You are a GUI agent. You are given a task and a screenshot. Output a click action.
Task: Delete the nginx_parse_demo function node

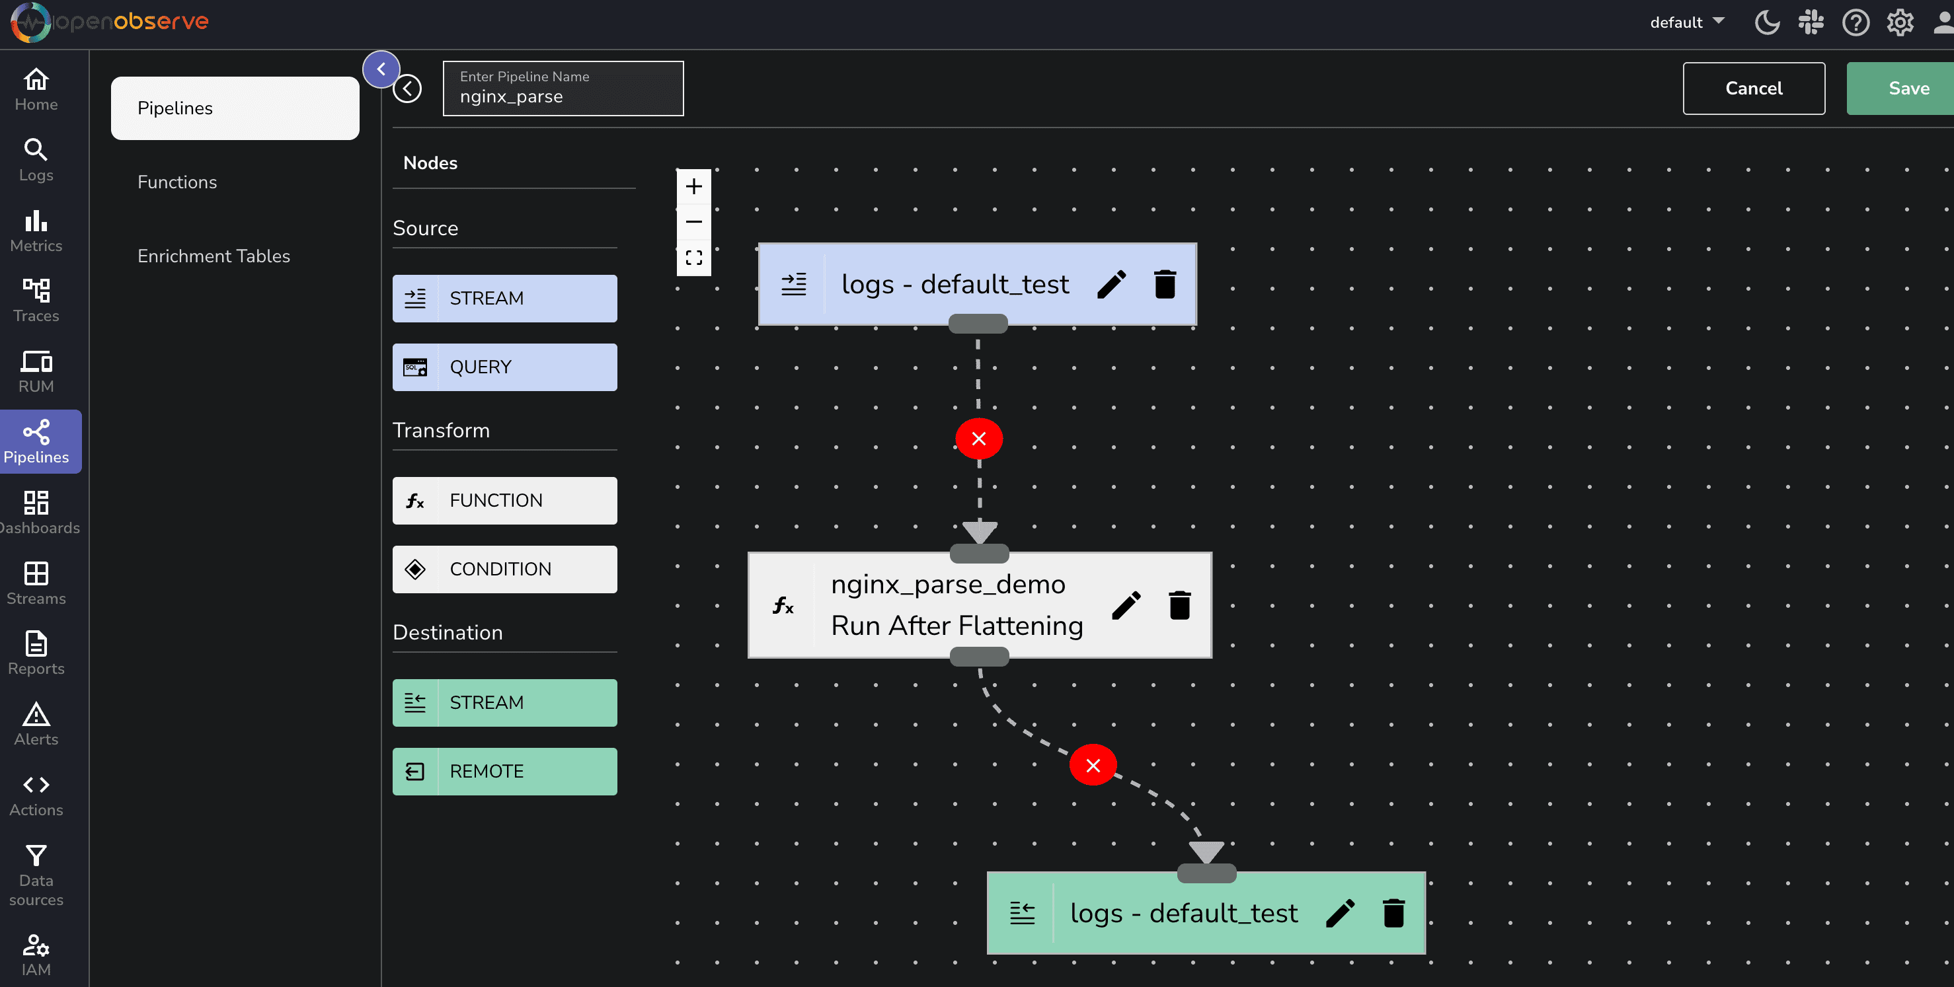tap(1179, 605)
